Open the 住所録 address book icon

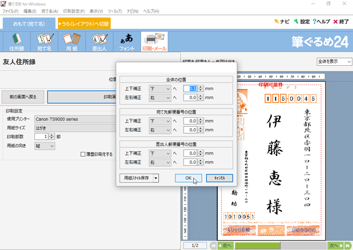coord(17,42)
